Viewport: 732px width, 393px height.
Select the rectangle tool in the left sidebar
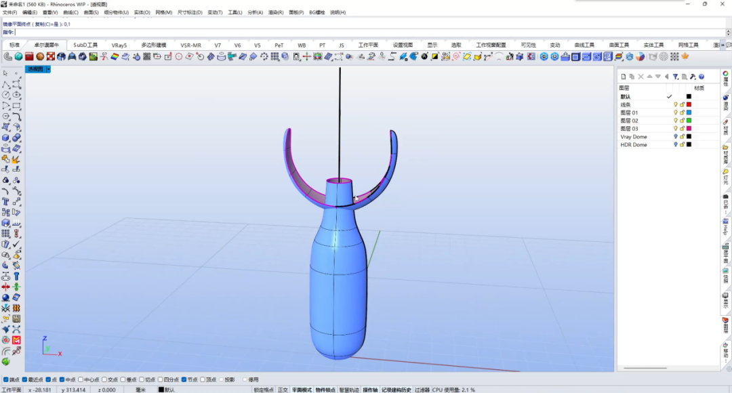[16, 106]
